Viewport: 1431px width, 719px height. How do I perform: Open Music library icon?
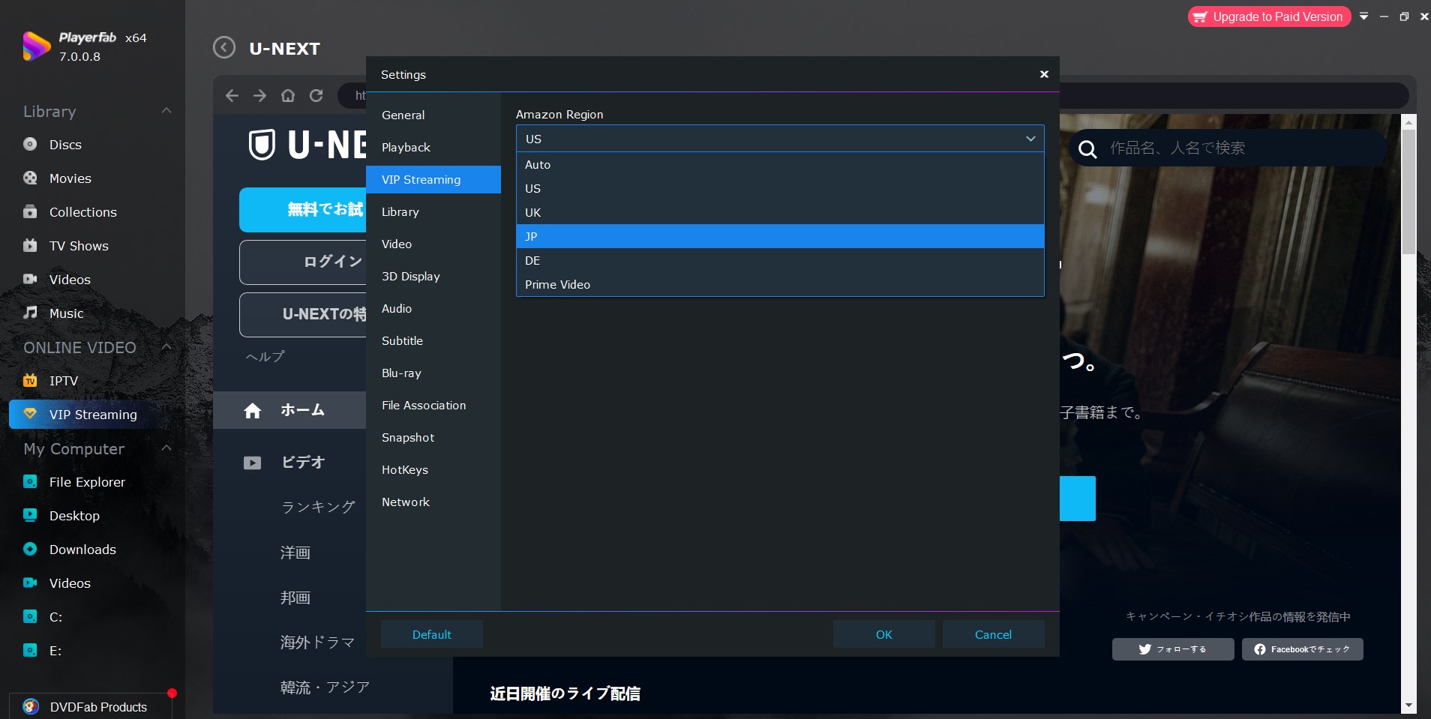point(30,313)
